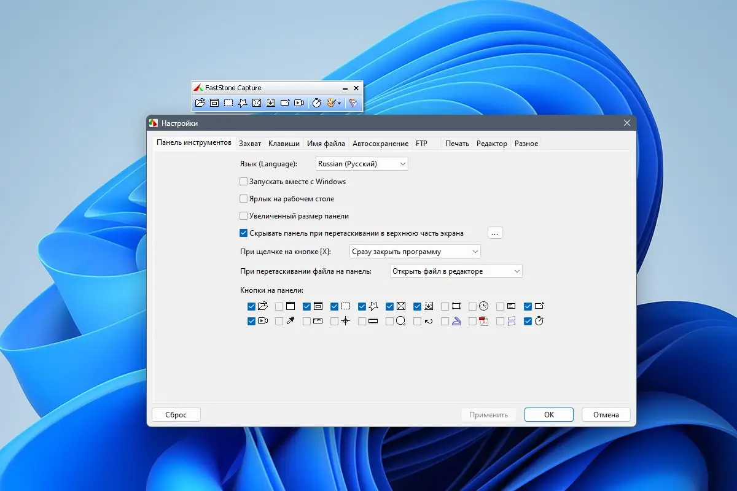Open the Settings icon at toolbar's right end
The image size is (737, 491).
[x=353, y=103]
